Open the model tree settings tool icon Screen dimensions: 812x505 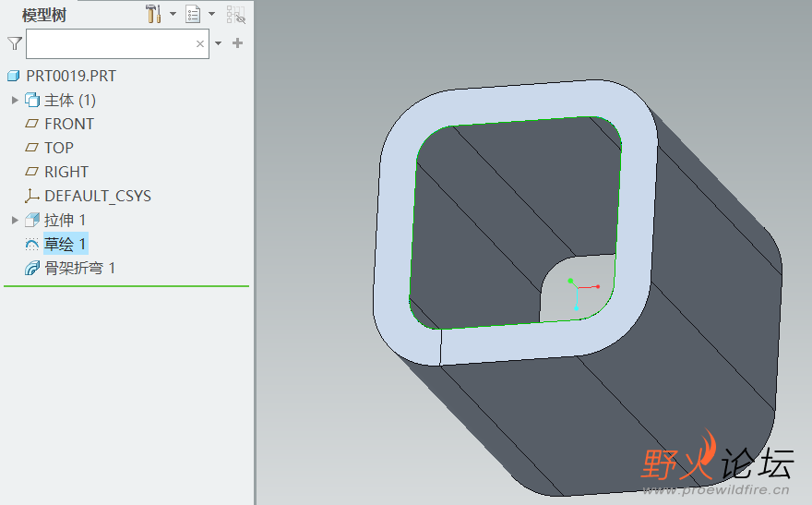click(153, 14)
